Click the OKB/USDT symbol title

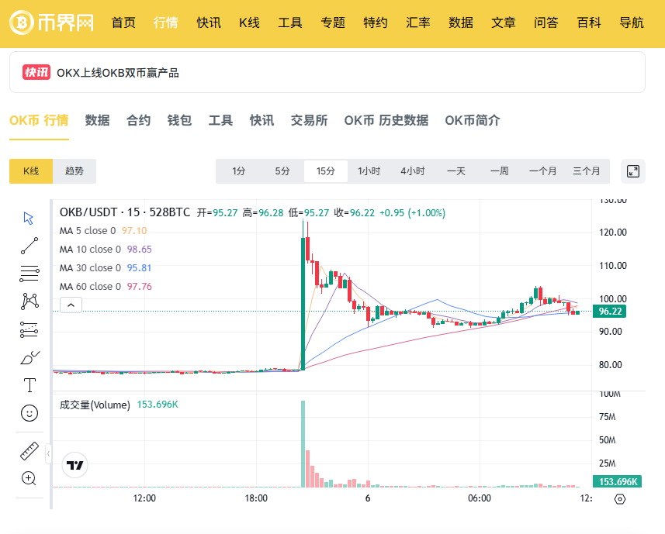[x=125, y=212]
